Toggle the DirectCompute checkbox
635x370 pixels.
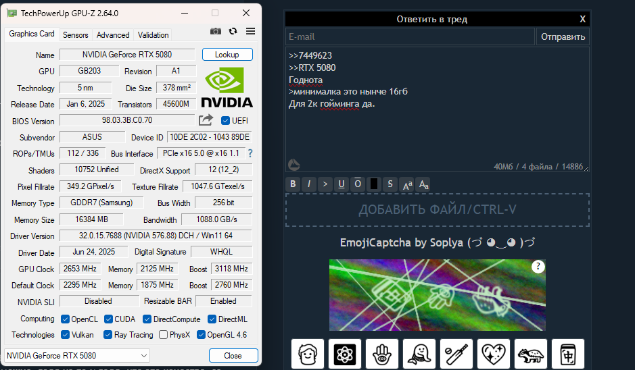147,319
